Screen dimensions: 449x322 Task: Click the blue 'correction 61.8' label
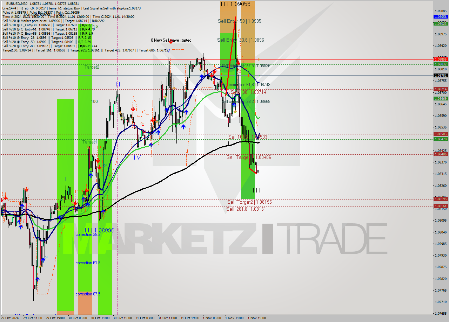(88, 263)
